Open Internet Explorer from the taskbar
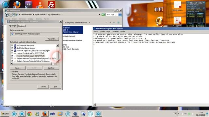The width and height of the screenshot is (209, 117). pyautogui.click(x=14, y=114)
